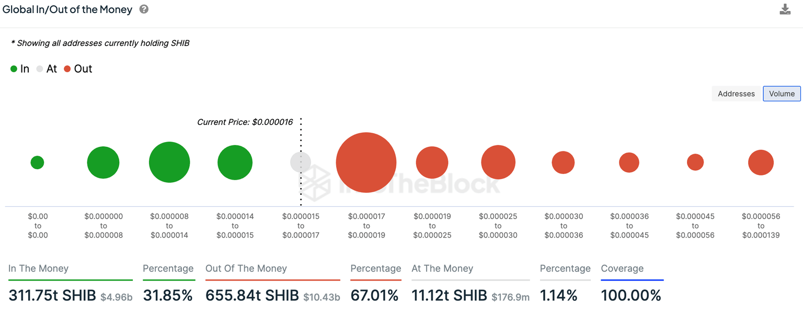Toggle the green In legend item
Image resolution: width=803 pixels, height=317 pixels.
pyautogui.click(x=20, y=69)
